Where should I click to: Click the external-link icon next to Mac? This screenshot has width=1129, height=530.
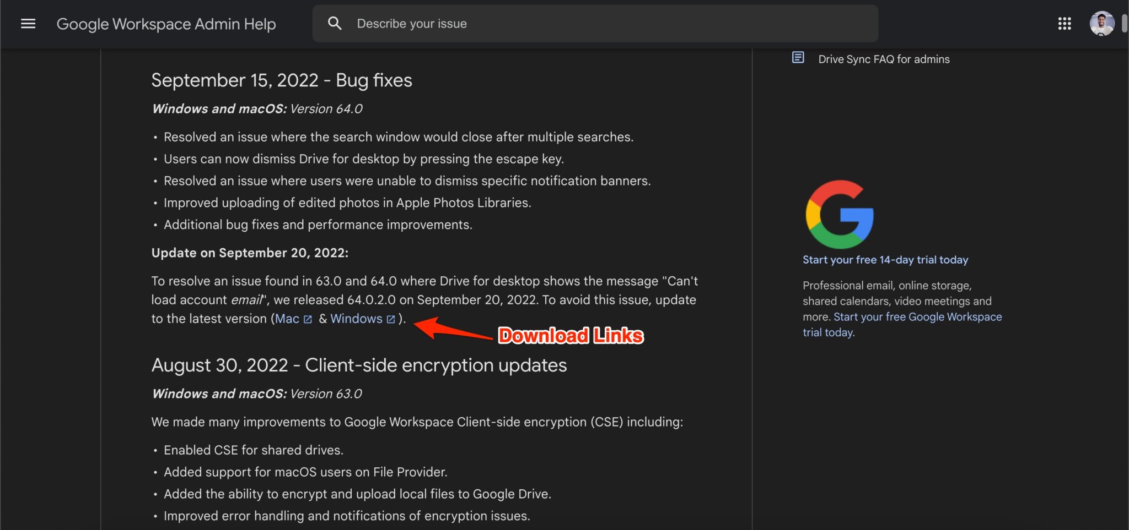click(309, 318)
